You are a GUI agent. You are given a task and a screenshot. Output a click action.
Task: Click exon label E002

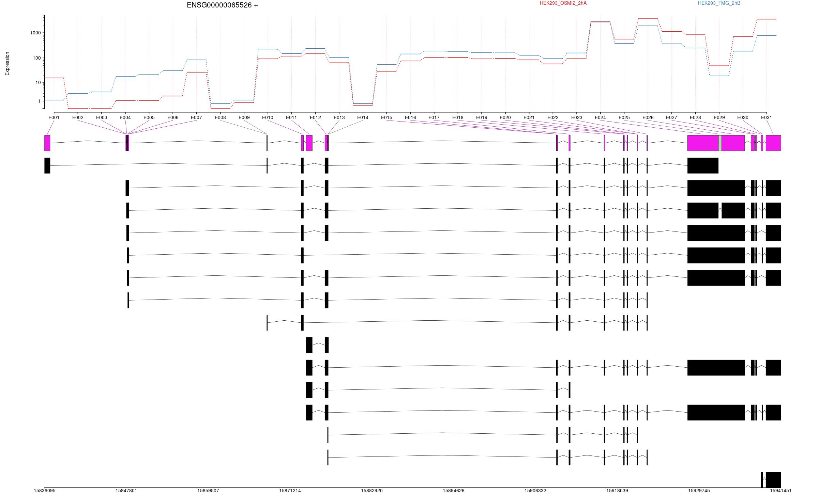click(78, 117)
